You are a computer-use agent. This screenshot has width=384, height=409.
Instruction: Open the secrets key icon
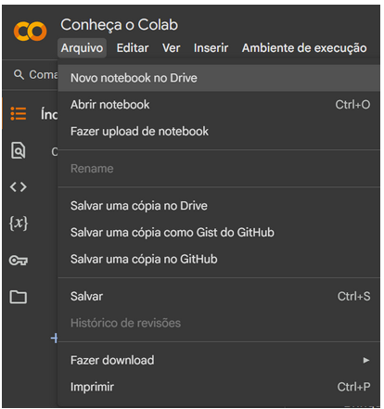point(19,261)
